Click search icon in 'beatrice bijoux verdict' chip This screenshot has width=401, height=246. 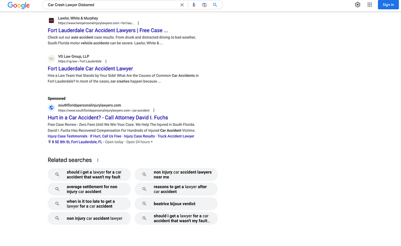tap(144, 204)
